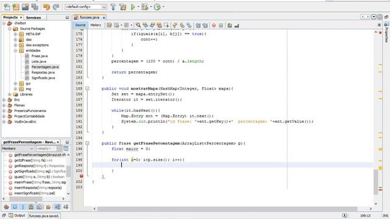The image size is (390, 219).
Task: Toggle the INS insert mode indicator
Action: click(x=386, y=215)
